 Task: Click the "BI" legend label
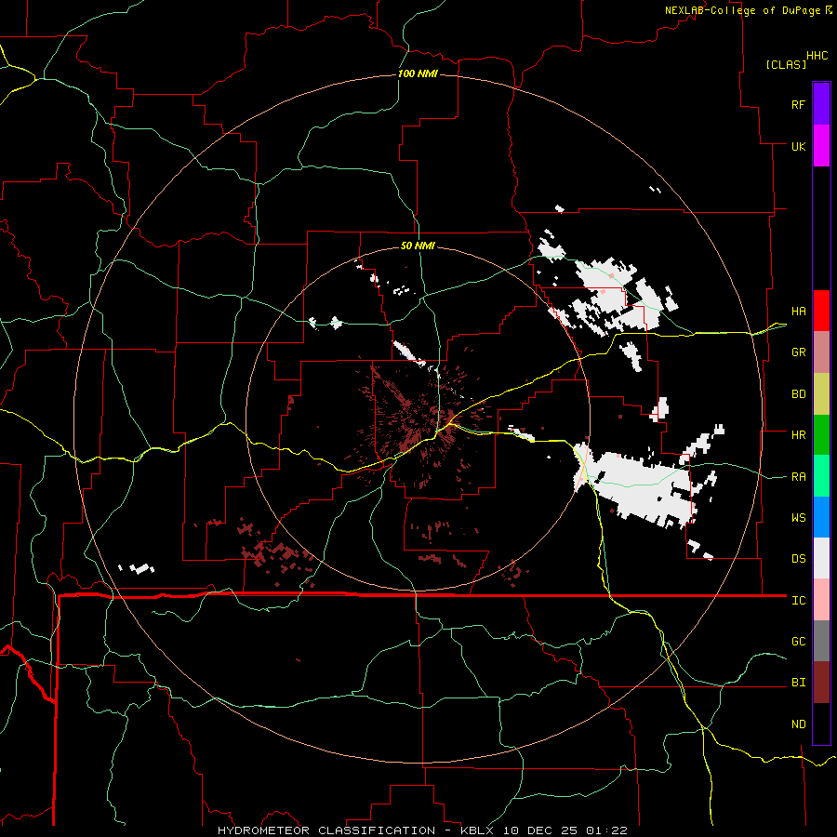[799, 683]
